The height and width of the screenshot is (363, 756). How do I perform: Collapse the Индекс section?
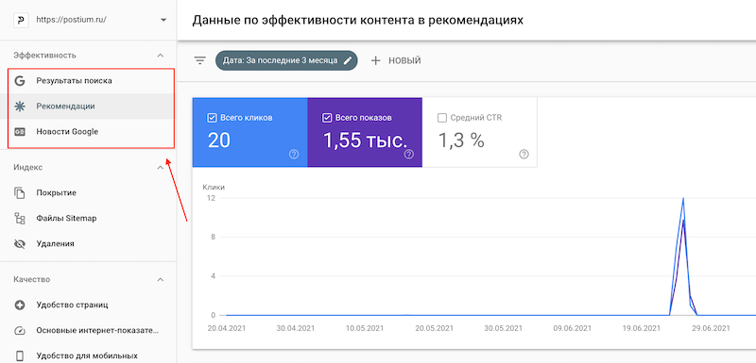(x=161, y=167)
